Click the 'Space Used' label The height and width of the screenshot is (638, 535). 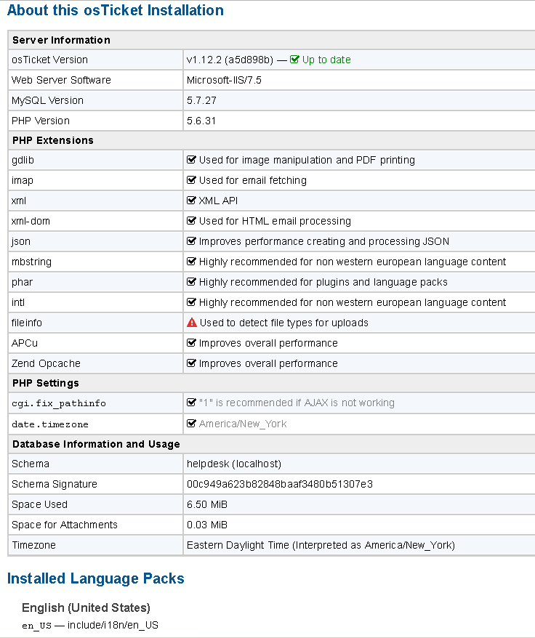click(39, 504)
